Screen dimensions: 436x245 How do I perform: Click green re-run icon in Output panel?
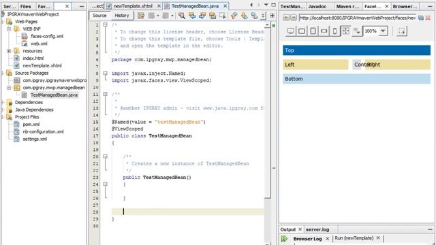[284, 239]
